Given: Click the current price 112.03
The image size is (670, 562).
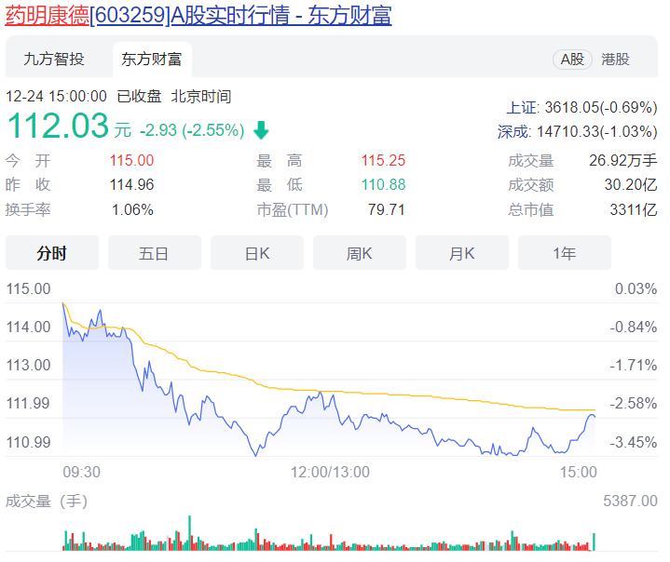Looking at the screenshot, I should (59, 126).
